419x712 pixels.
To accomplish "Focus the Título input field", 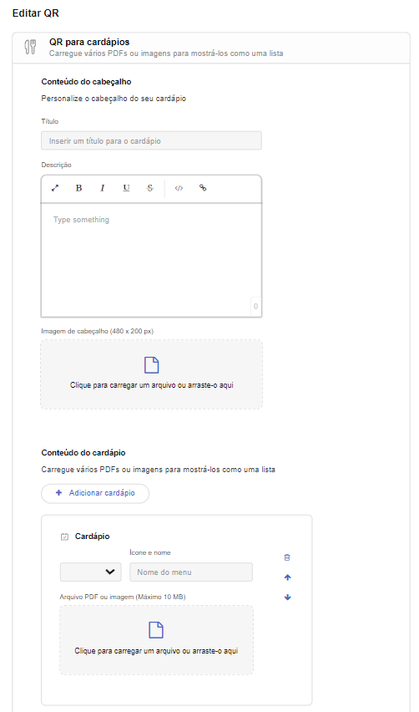I will (x=151, y=140).
